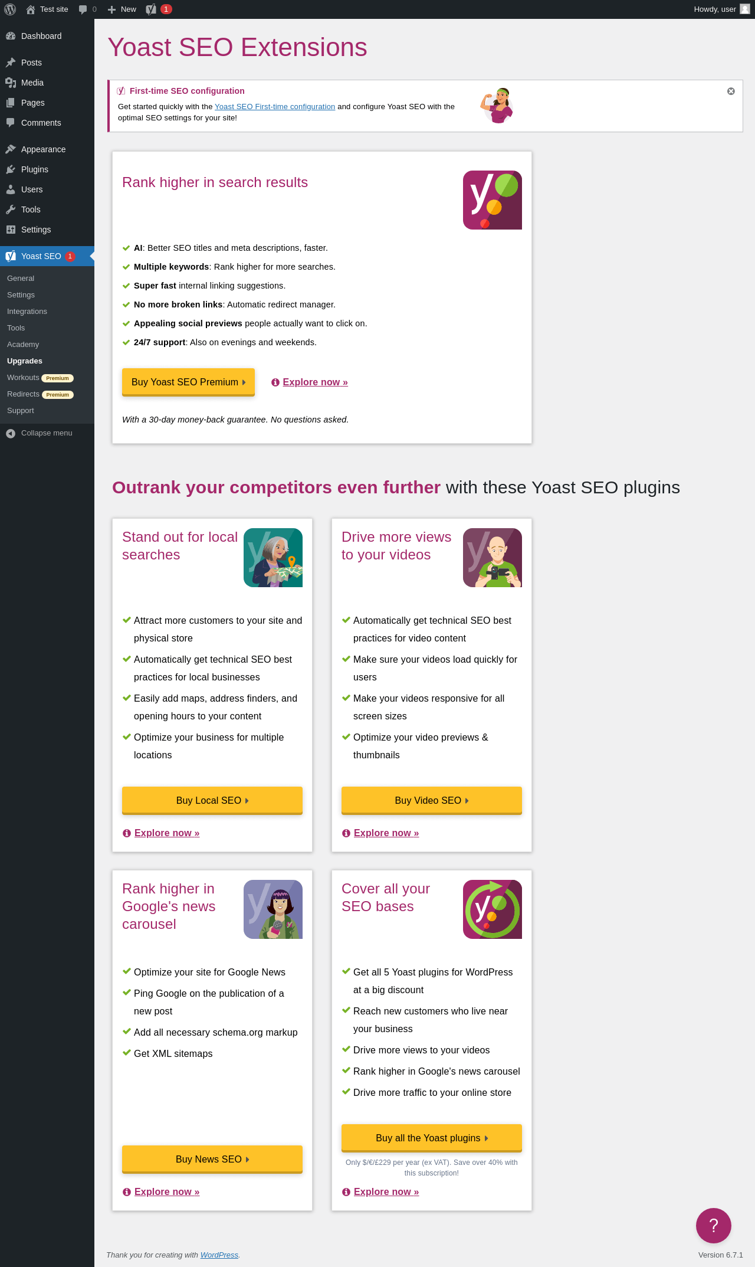Open the WordPress Settings main menu item

click(47, 230)
